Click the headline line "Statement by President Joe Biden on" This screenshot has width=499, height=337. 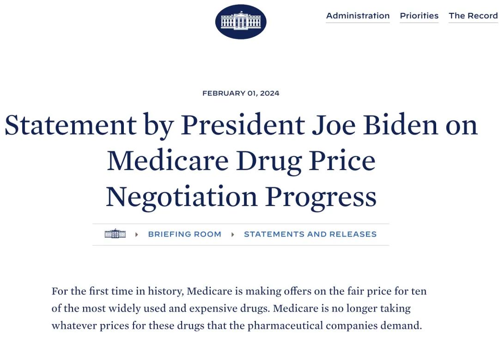pyautogui.click(x=241, y=125)
